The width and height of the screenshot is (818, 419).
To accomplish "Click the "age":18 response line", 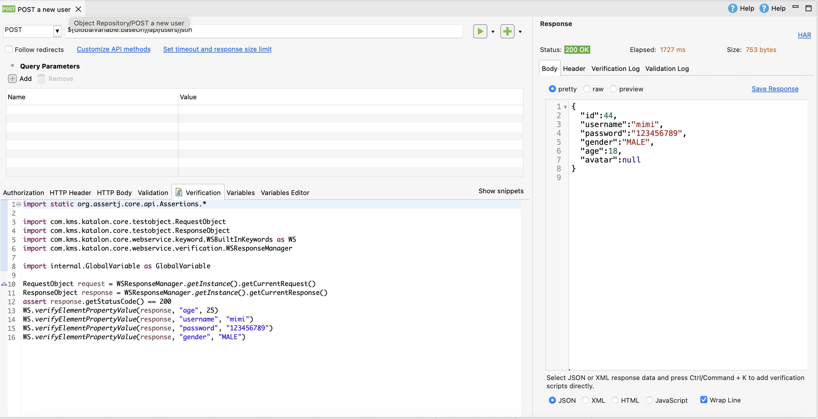I will pos(600,151).
